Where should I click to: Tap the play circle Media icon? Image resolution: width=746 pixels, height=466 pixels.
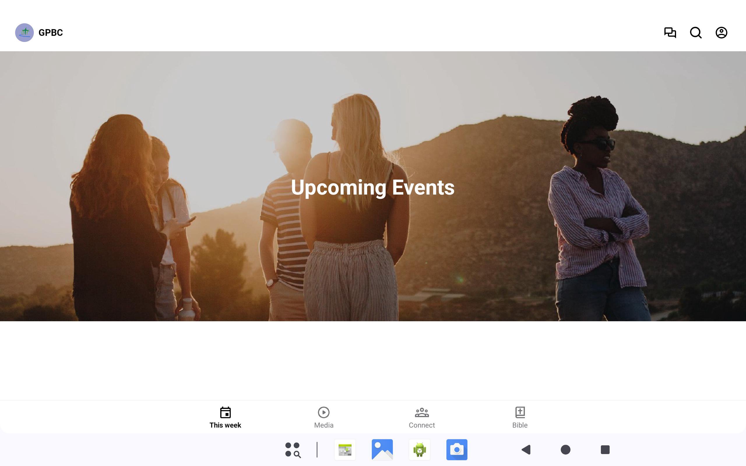pyautogui.click(x=323, y=412)
